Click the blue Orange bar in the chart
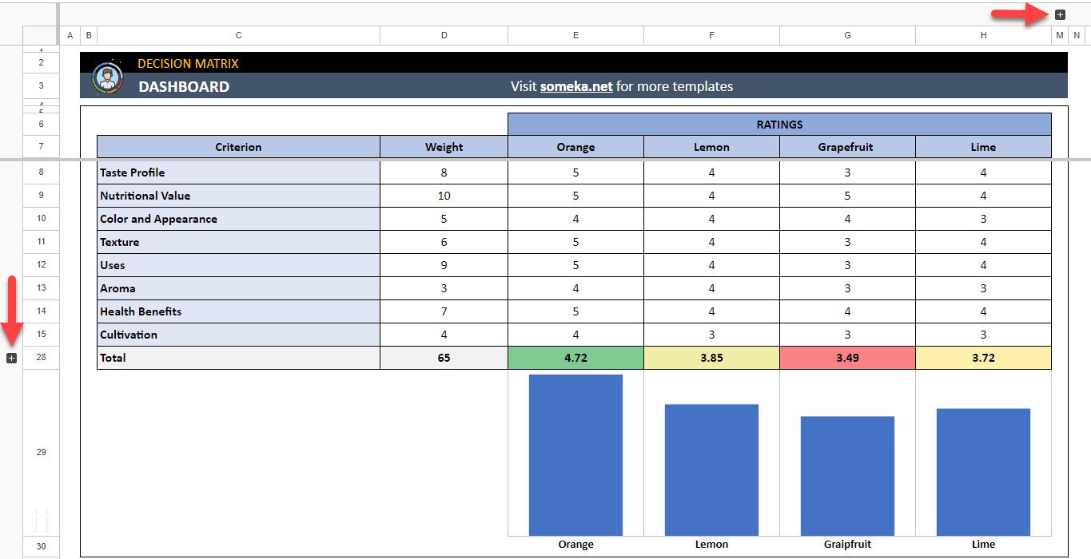 pyautogui.click(x=575, y=454)
